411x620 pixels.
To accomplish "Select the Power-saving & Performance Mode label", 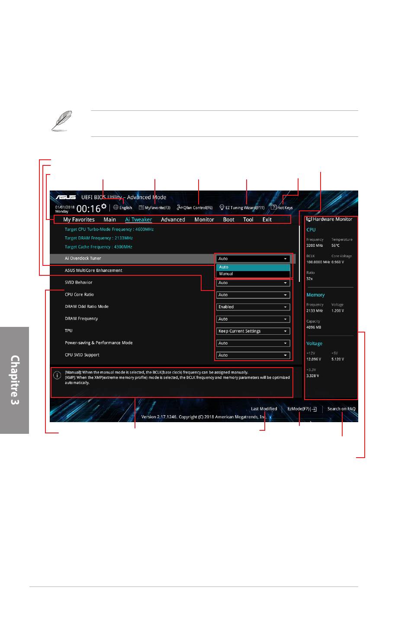I will [x=99, y=343].
